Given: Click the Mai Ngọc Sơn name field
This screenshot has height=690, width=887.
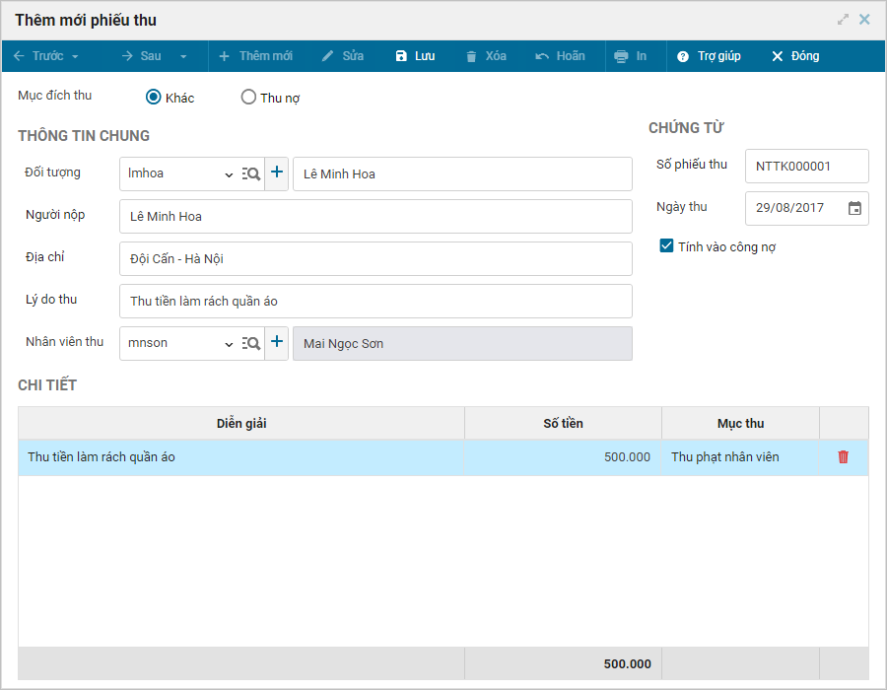Looking at the screenshot, I should tap(462, 343).
